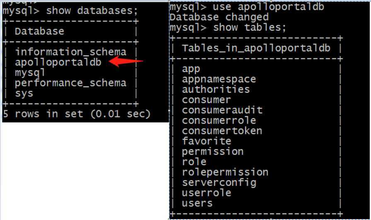Click the serverconfig table entry

coord(219,183)
